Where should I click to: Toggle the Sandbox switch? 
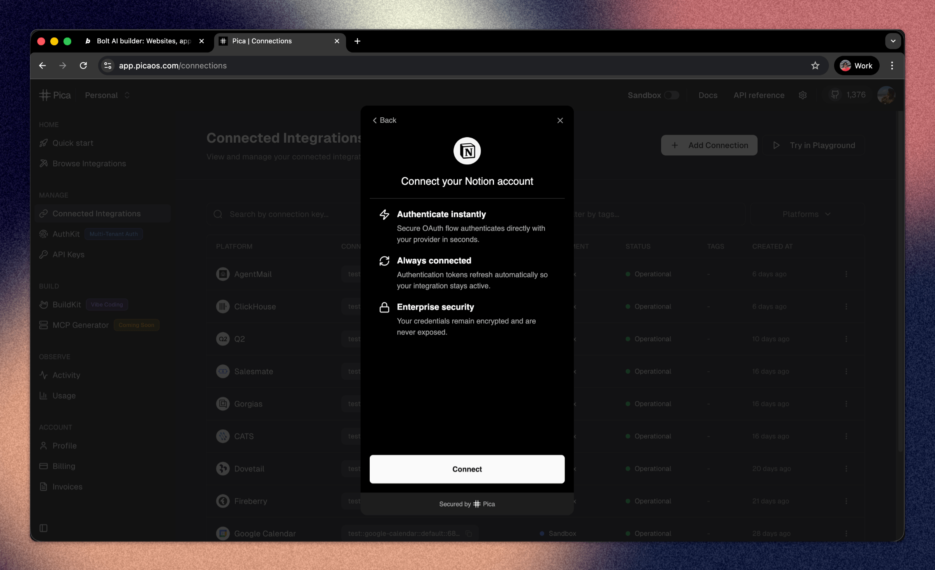pyautogui.click(x=672, y=95)
